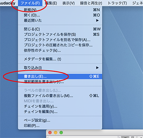This screenshot has width=143, height=138.
Task: Click the yellow minimize button of lower window
Action: coord(55,133)
